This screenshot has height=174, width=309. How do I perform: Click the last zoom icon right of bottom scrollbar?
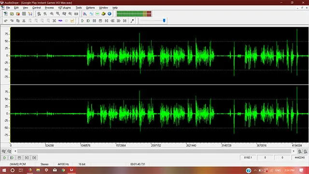click(305, 151)
